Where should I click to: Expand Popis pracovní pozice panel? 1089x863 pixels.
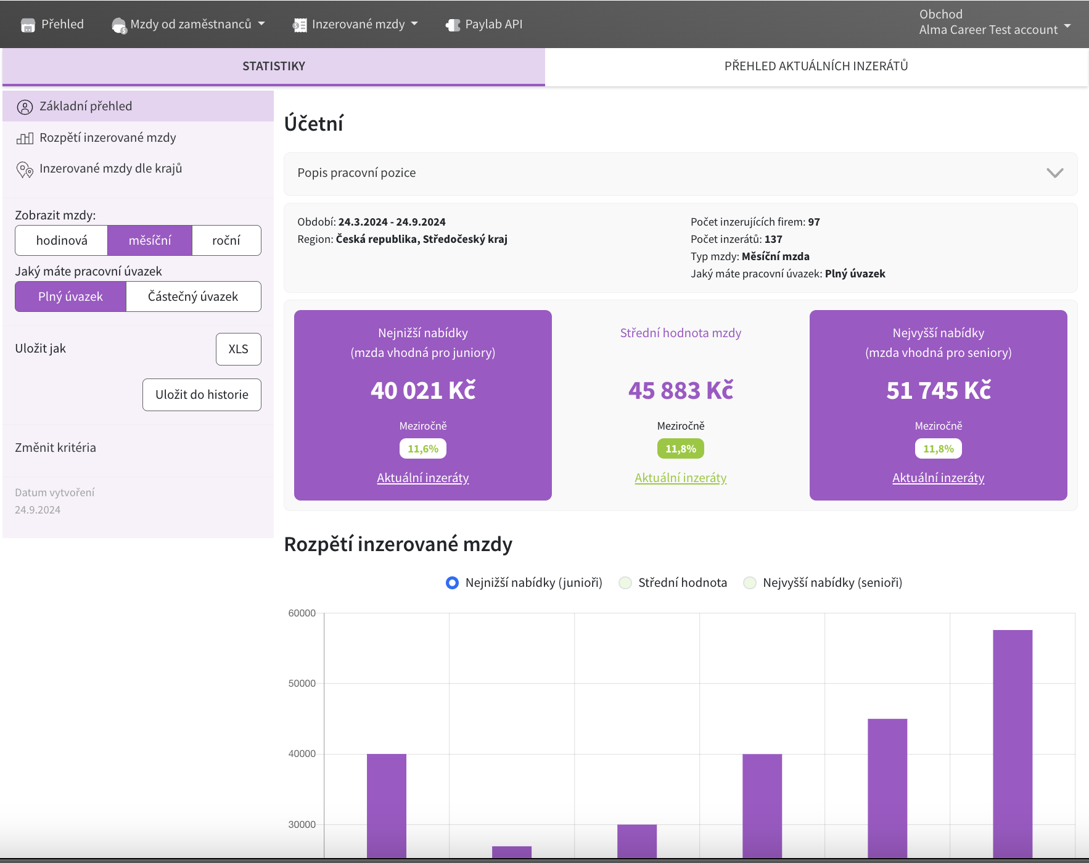tap(680, 173)
